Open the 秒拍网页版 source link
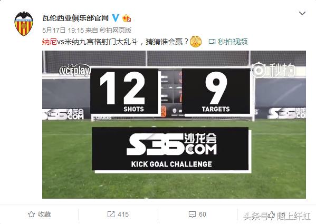This screenshot has height=224, width=316. tap(116, 31)
